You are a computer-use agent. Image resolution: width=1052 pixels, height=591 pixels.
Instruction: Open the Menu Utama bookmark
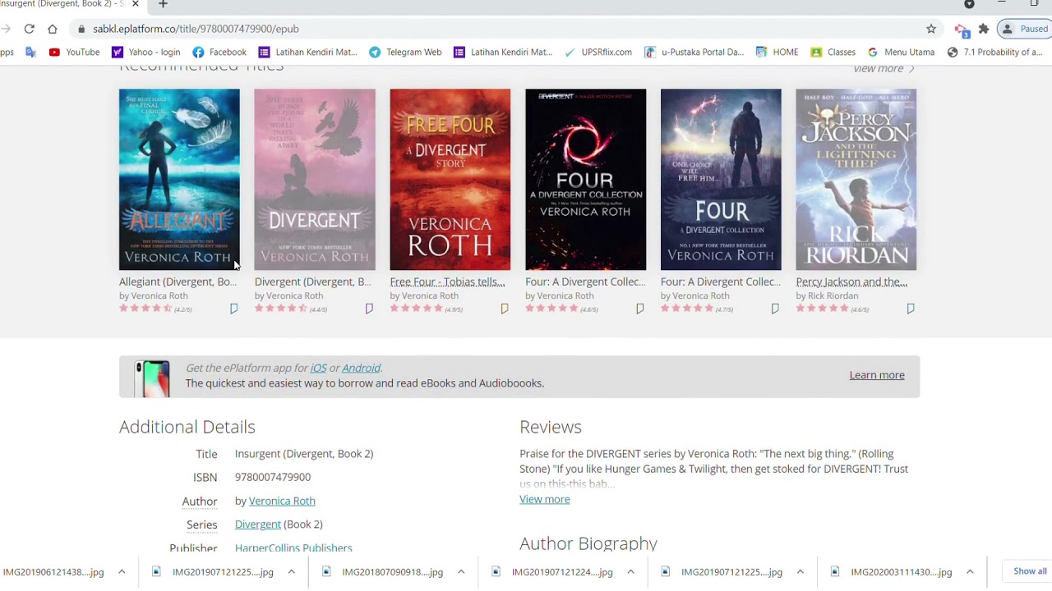tap(901, 52)
